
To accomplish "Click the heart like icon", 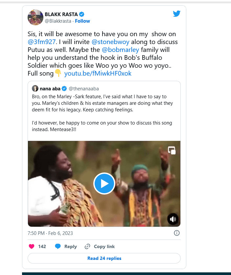I will [x=32, y=246].
